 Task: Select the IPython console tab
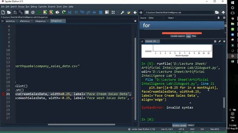(x=179, y=126)
